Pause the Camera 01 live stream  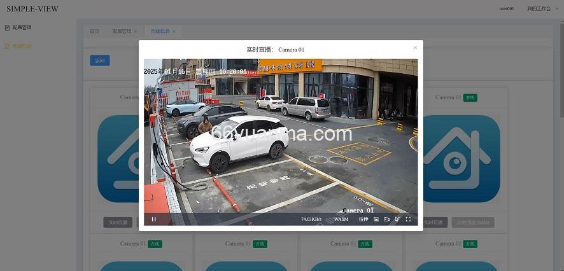pos(153,219)
